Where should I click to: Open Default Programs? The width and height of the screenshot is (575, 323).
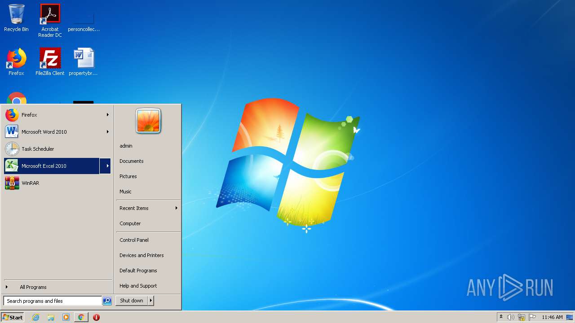click(138, 271)
